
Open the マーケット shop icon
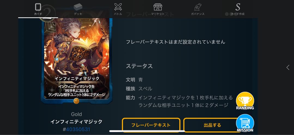158,7
